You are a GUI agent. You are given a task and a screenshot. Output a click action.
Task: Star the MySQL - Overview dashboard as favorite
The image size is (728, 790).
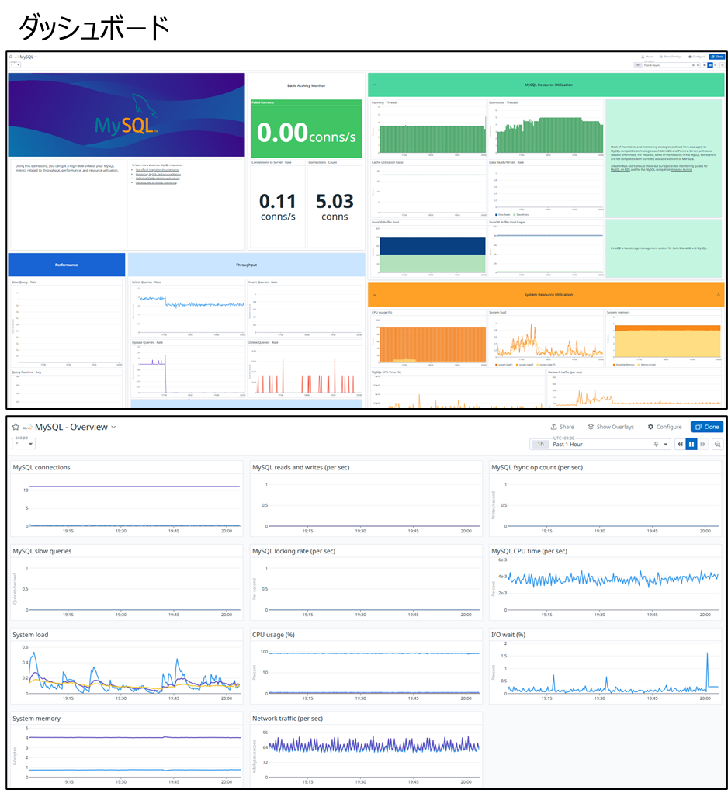16,427
